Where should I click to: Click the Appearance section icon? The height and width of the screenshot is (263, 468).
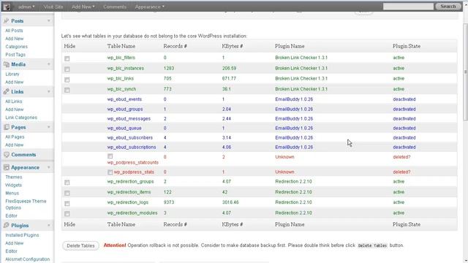coord(7,167)
